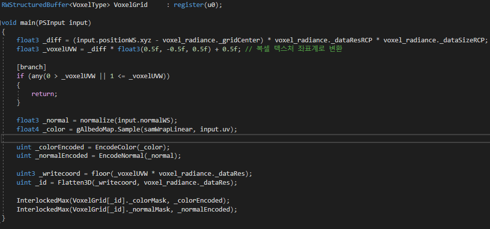Click the if keyword

(x=20, y=76)
